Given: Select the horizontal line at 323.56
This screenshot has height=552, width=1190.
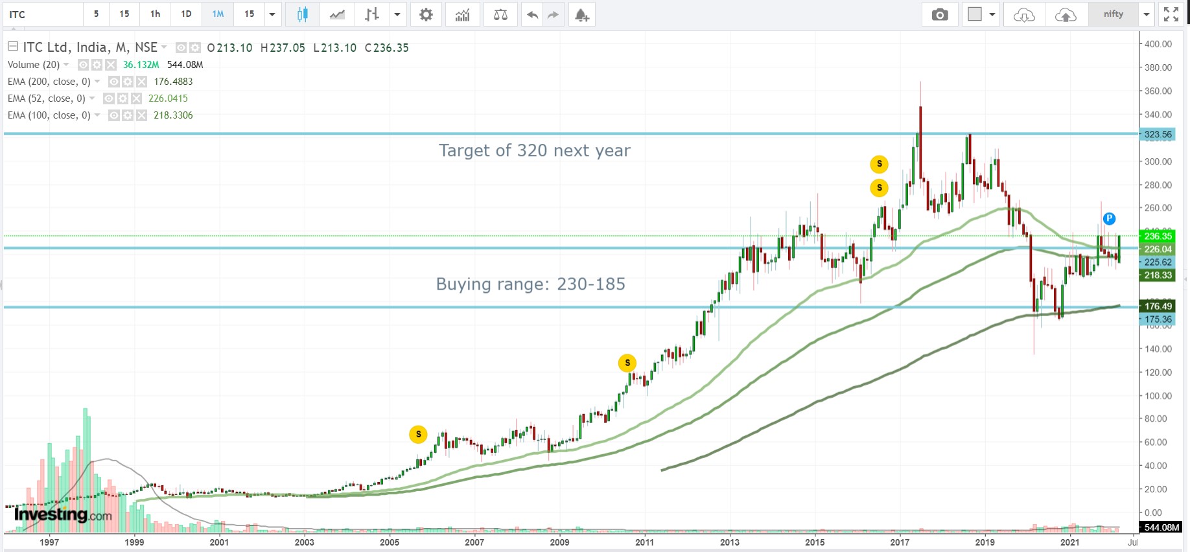Looking at the screenshot, I should point(570,133).
